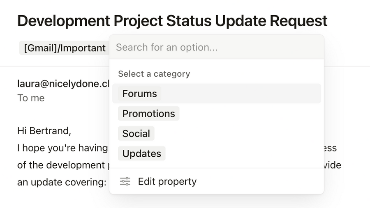Click the email subject title heading
Image resolution: width=370 pixels, height=208 pixels.
(172, 21)
